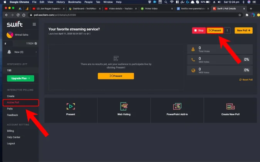The image size is (260, 162).
Task: Open a new browser tab with plus
Action: [251, 8]
